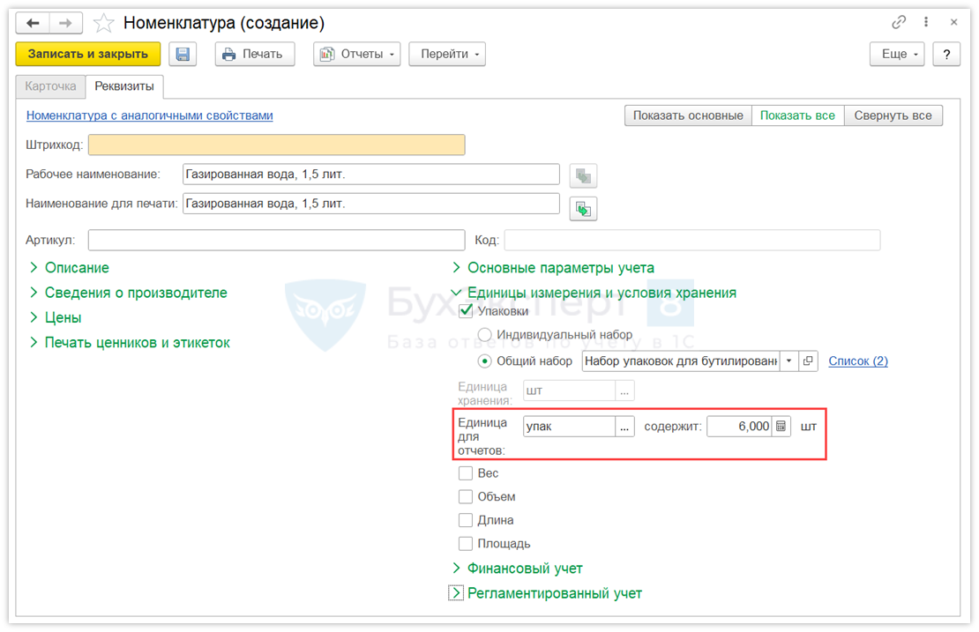The image size is (979, 632).
Task: Click green fill icon beside Наименование для печати
Action: [583, 209]
